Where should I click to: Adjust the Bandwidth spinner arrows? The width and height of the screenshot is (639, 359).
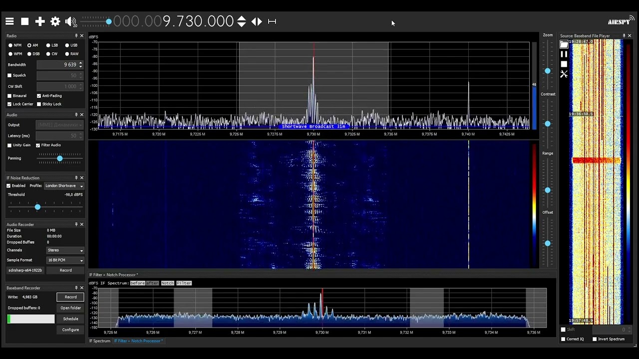[x=81, y=65]
